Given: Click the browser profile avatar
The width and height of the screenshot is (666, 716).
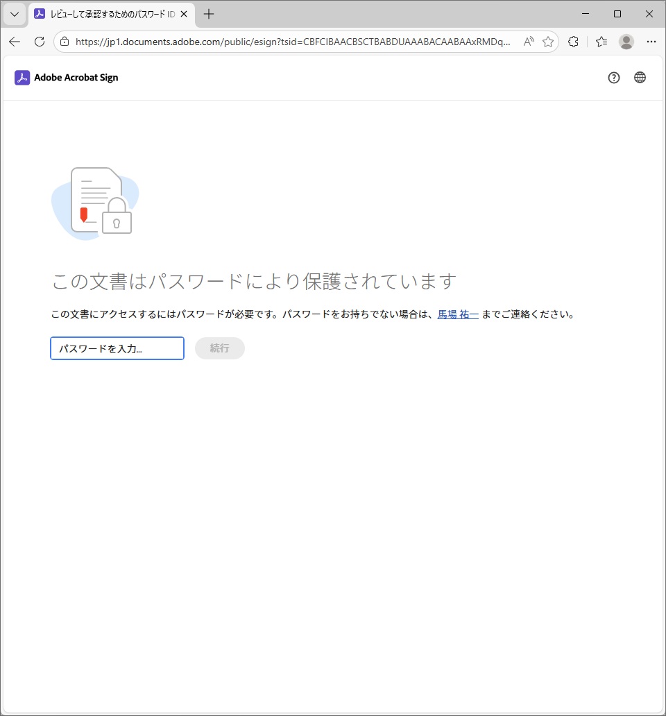Looking at the screenshot, I should (626, 42).
